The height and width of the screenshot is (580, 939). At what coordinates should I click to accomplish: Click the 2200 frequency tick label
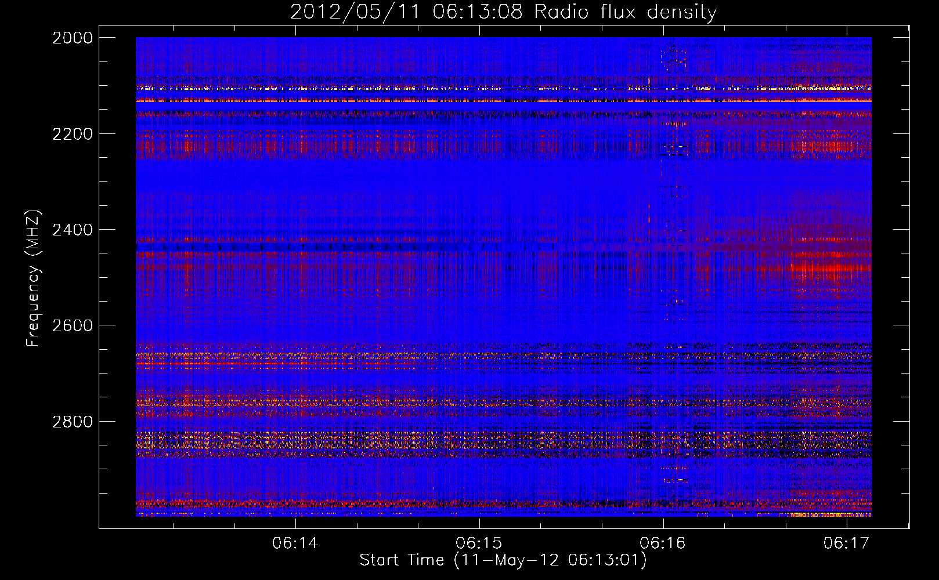coord(73,134)
